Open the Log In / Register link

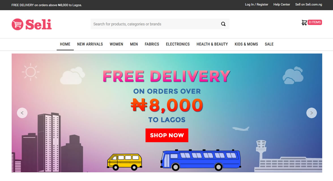pyautogui.click(x=257, y=5)
